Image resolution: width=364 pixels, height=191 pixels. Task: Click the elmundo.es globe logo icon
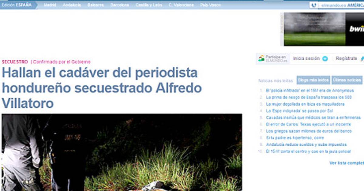coord(314,5)
